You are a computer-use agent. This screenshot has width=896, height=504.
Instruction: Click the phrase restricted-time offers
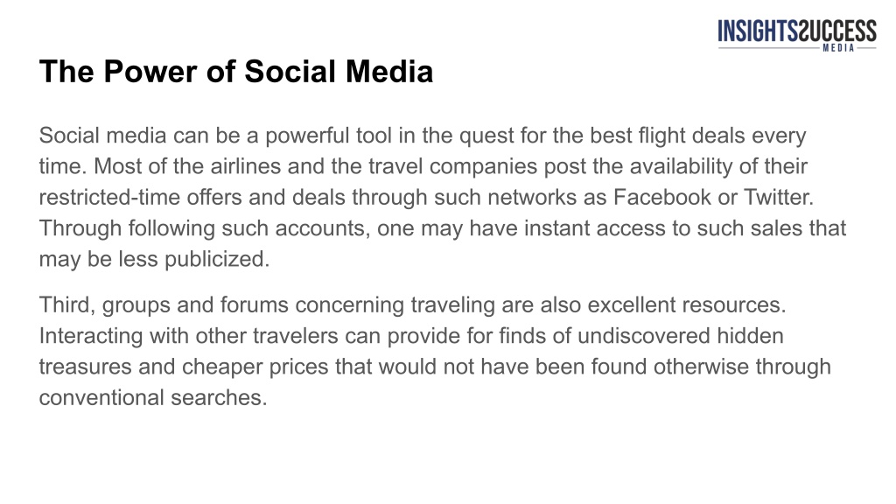tap(141, 197)
